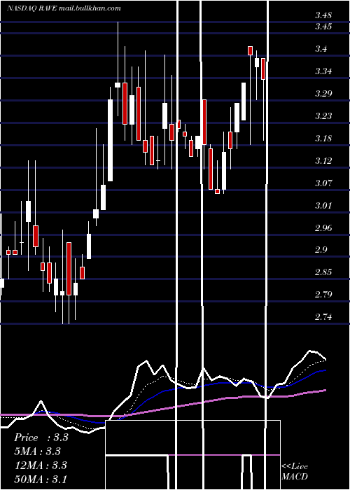350x490 pixels.
Task: Select the 2.74 price axis label
Action: coord(323,317)
